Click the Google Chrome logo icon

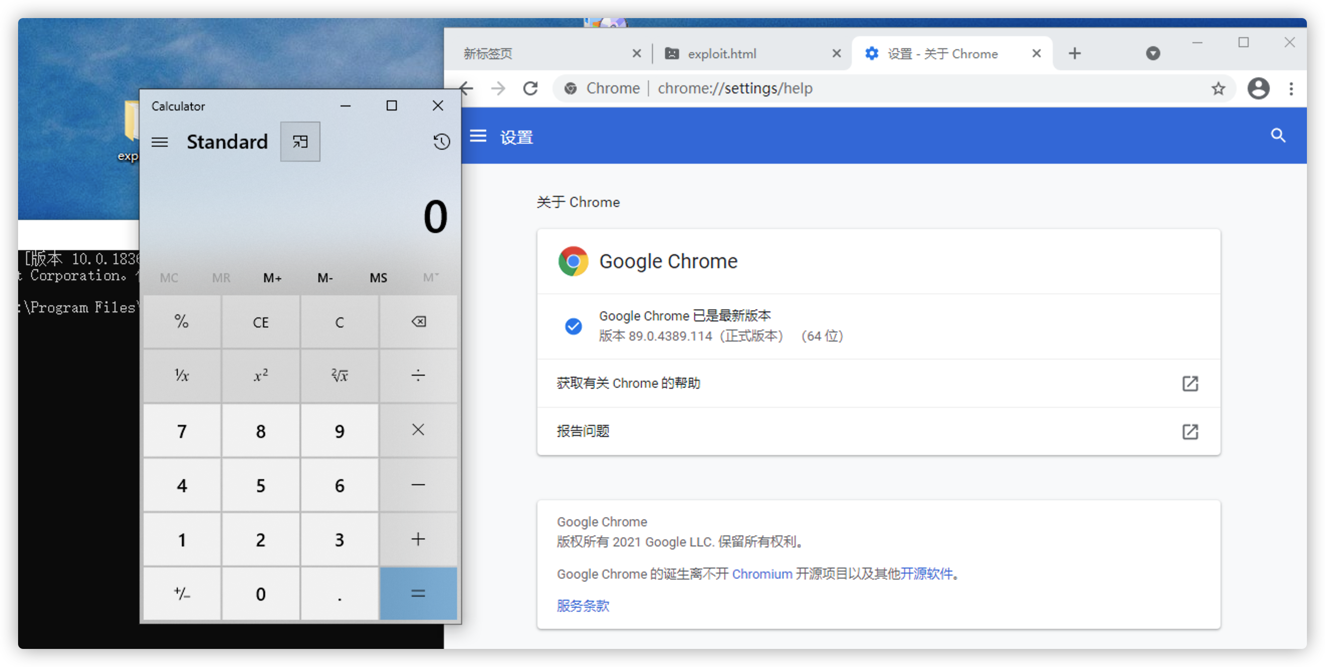(x=573, y=261)
